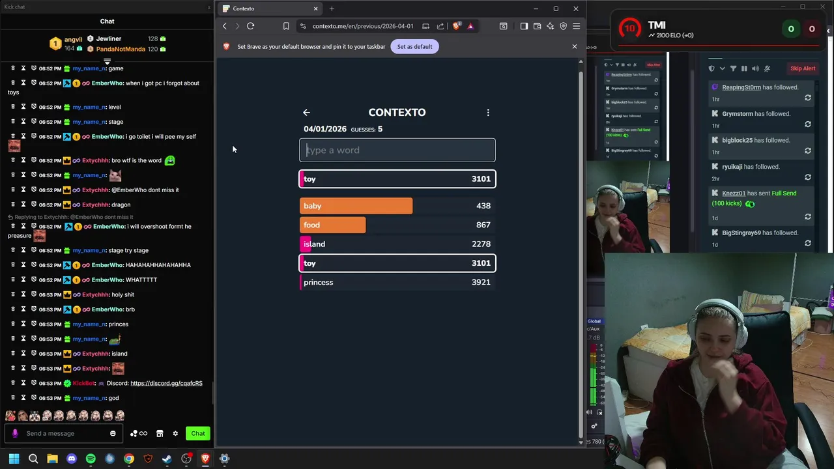Expand the chevron beside shield icon
This screenshot has width=834, height=469.
tap(722, 68)
